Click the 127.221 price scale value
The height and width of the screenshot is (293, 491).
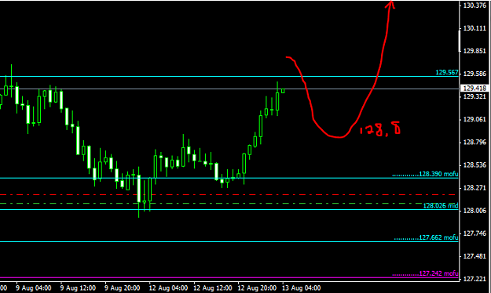click(475, 279)
